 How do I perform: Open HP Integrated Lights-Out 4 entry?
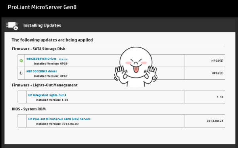pos(47,95)
